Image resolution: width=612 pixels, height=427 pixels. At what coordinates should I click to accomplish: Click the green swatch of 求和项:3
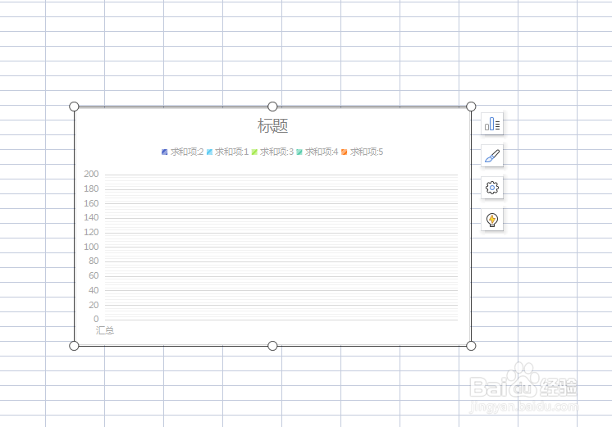[254, 152]
